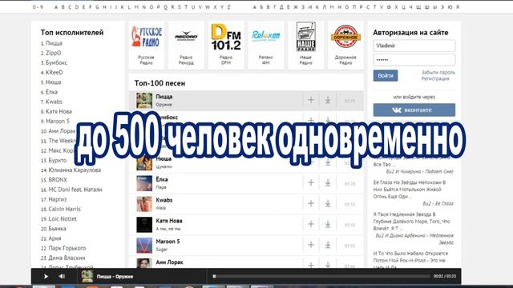The width and height of the screenshot is (513, 288).
Task: Click the Kwabs track cover thumbnail
Action: coord(144,204)
